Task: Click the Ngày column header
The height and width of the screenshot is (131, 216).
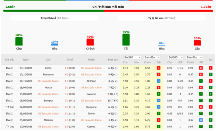Action: tap(26, 60)
